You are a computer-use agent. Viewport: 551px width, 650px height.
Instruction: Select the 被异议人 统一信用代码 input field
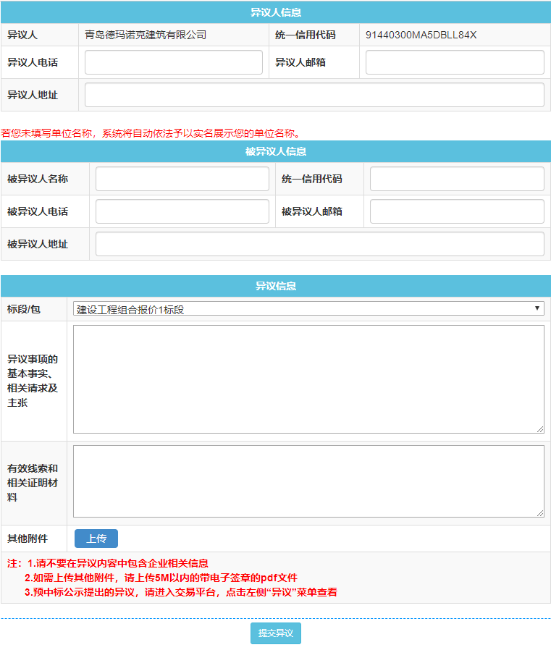pyautogui.click(x=456, y=179)
